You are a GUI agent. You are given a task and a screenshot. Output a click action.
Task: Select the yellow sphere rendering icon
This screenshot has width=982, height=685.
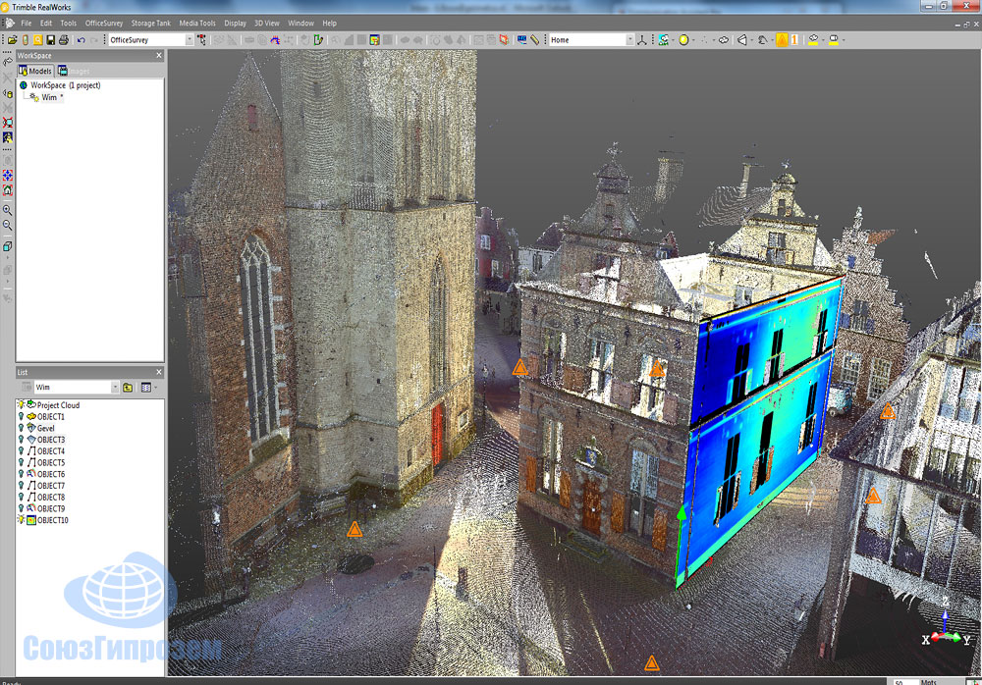click(x=683, y=40)
